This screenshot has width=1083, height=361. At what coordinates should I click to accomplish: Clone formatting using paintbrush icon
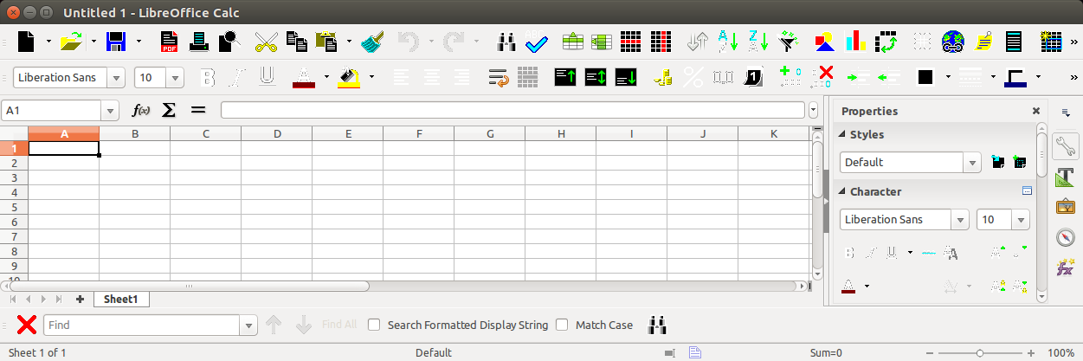372,42
